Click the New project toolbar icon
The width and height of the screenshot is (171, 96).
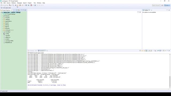tap(1, 5)
